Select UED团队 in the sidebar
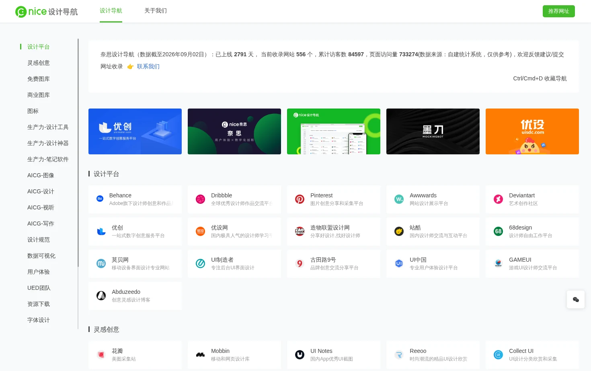Screen dimensions: 591x371 click(x=39, y=288)
